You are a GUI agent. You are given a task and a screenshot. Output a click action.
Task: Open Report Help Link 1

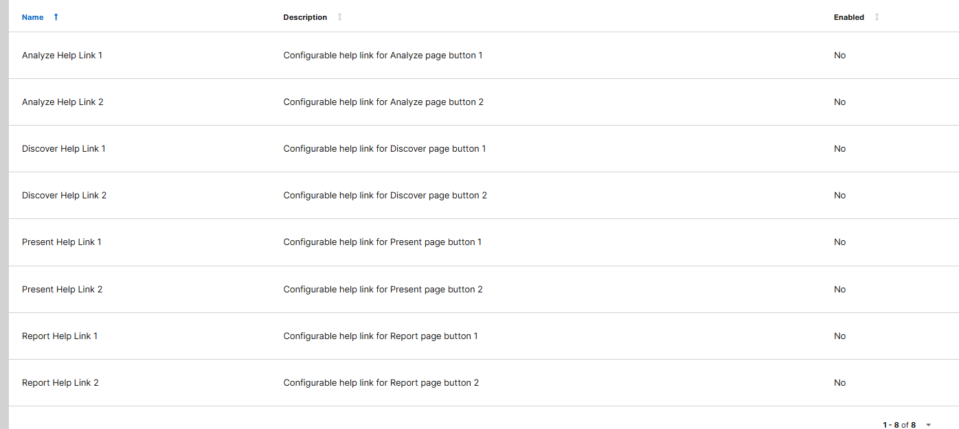[x=60, y=336]
